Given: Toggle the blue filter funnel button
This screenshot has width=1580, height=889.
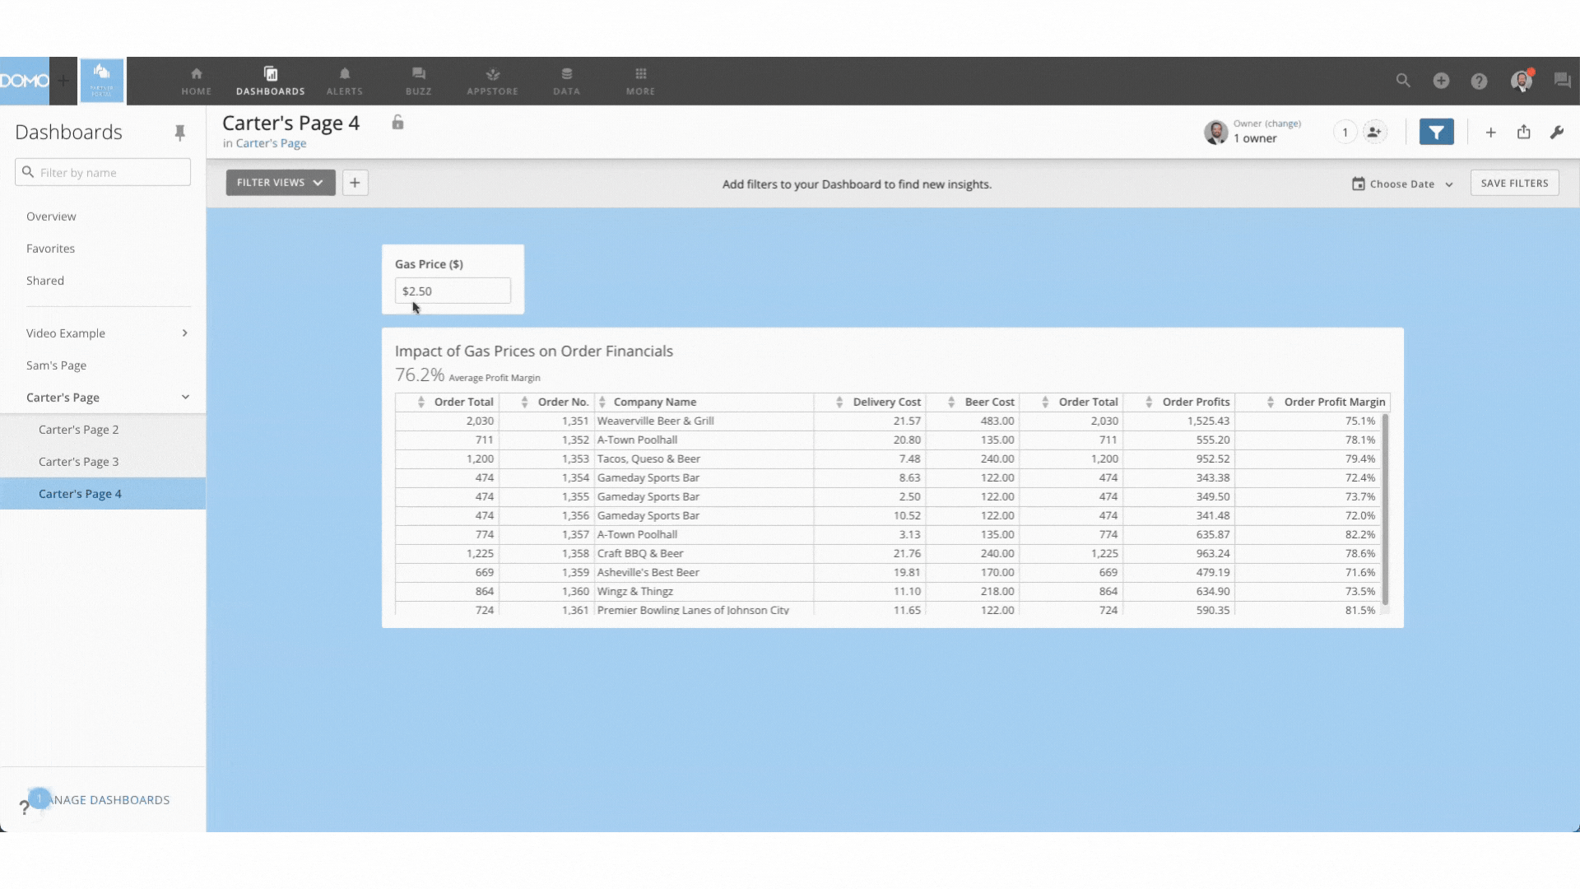Looking at the screenshot, I should point(1436,132).
